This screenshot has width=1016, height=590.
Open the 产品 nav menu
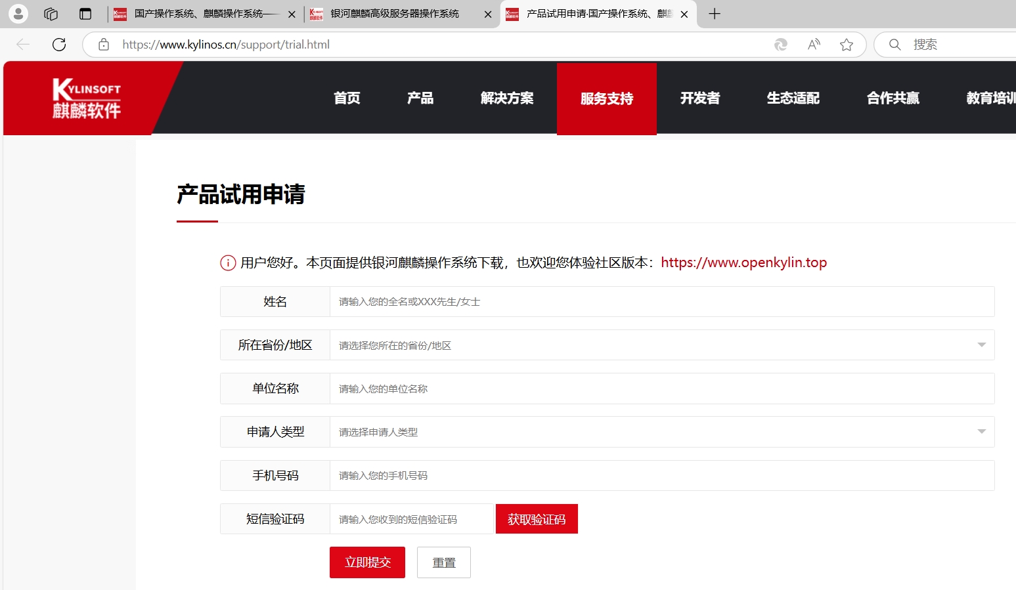[420, 98]
